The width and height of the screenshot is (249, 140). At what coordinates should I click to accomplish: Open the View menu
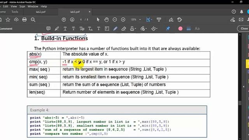pos(14,6)
